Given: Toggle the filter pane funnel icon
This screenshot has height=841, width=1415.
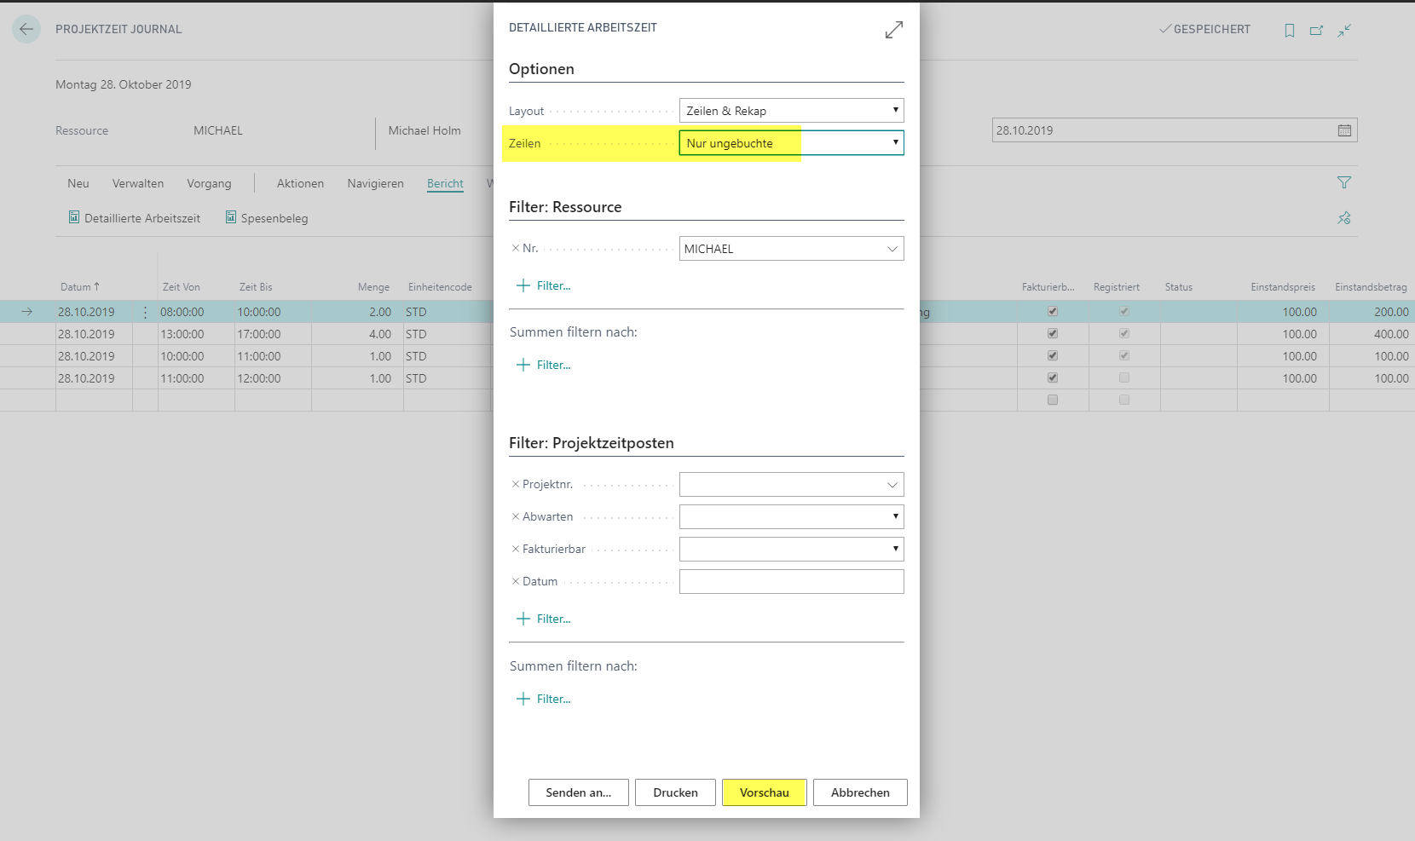Looking at the screenshot, I should [x=1344, y=182].
